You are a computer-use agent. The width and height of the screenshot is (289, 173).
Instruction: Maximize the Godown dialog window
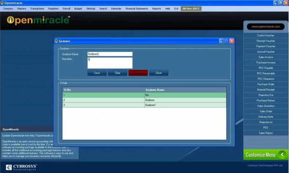(227, 41)
